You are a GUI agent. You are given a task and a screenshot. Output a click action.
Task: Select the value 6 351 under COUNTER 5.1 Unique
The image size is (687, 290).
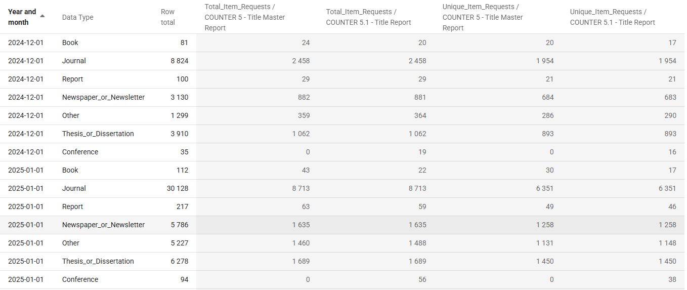[667, 188]
